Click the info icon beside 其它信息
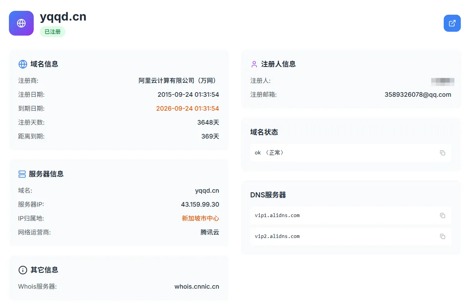The height and width of the screenshot is (308, 467). click(23, 270)
